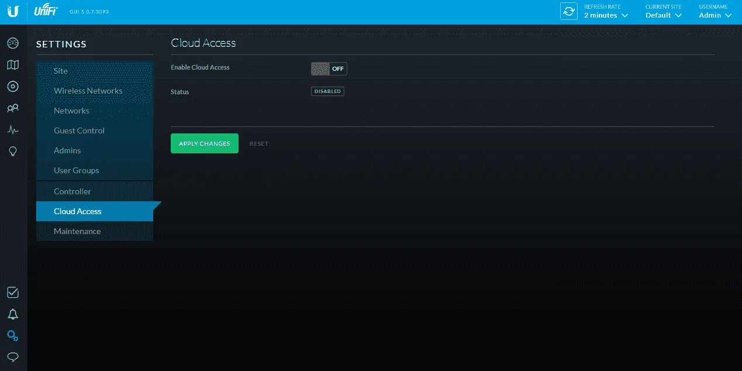Image resolution: width=742 pixels, height=371 pixels.
Task: Open the Map view sidebar icon
Action: coord(13,65)
